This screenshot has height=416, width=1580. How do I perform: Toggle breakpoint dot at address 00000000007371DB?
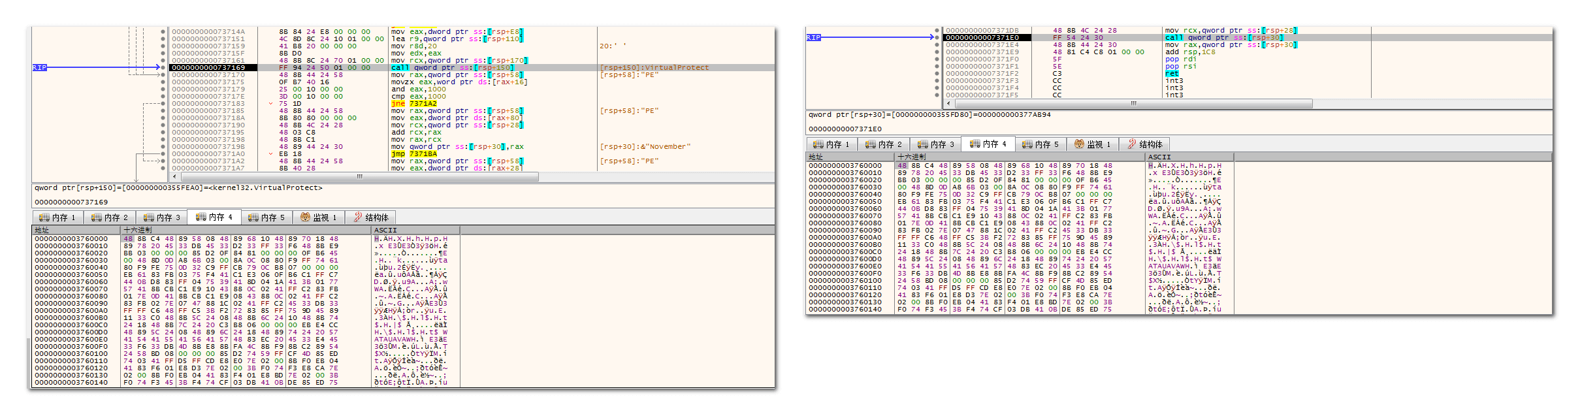(x=937, y=30)
